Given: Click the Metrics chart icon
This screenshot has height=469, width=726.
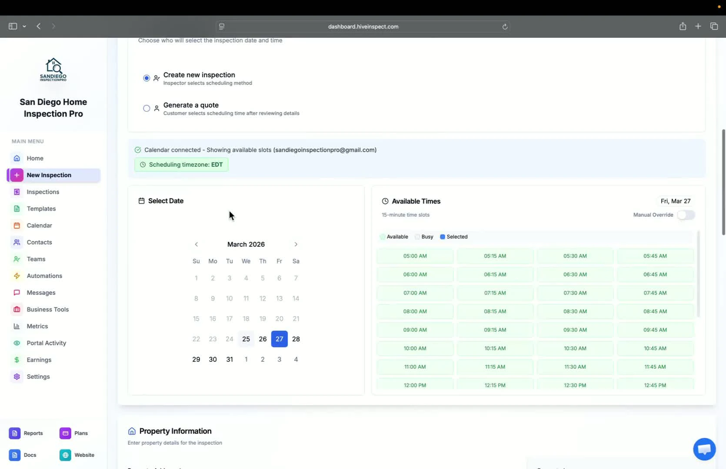Looking at the screenshot, I should click(17, 326).
